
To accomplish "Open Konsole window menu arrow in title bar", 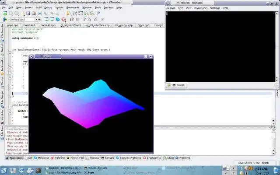I will coord(168,3).
